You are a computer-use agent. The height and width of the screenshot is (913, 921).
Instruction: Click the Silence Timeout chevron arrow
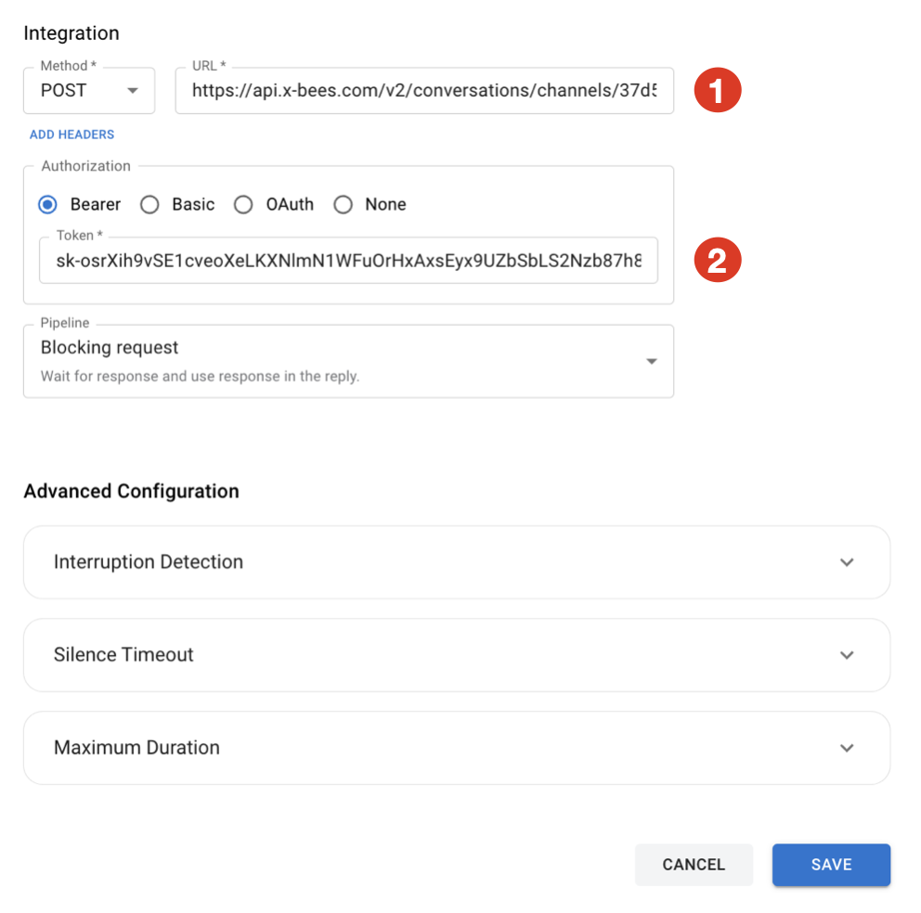tap(846, 655)
